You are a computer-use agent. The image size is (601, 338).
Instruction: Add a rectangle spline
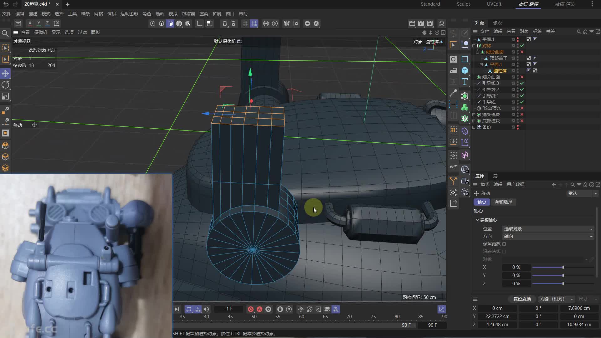[465, 59]
